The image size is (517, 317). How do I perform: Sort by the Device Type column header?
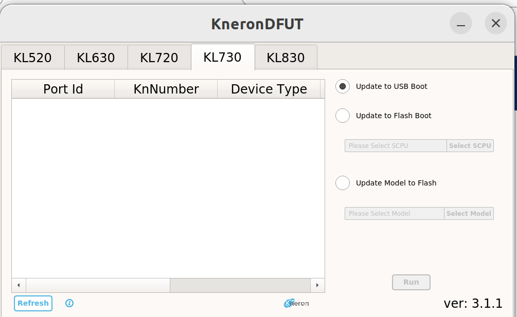click(269, 89)
